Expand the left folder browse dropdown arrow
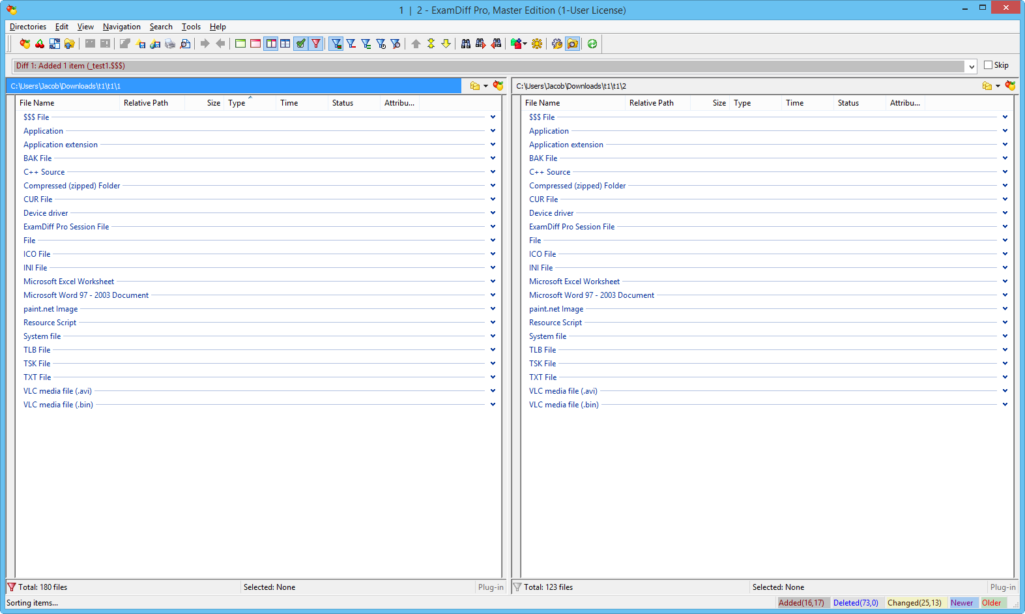 coord(485,86)
